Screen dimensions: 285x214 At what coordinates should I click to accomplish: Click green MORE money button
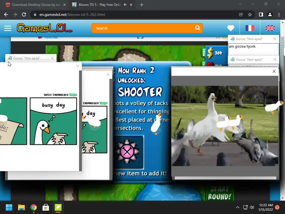click(x=203, y=53)
